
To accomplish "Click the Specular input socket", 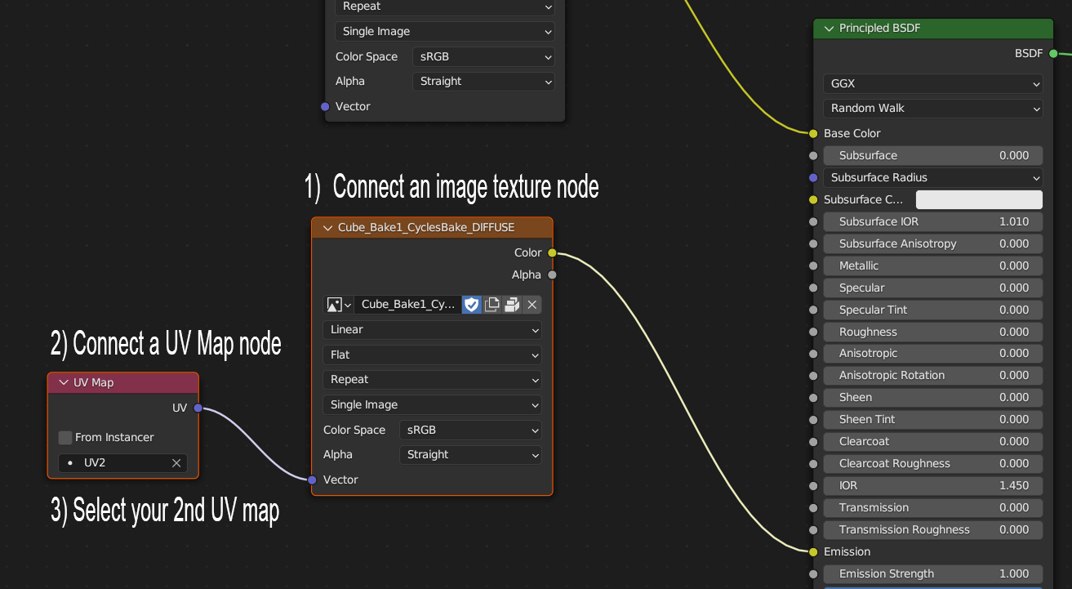I will tap(813, 288).
